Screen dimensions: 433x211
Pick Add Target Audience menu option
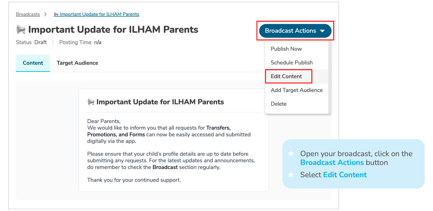297,90
